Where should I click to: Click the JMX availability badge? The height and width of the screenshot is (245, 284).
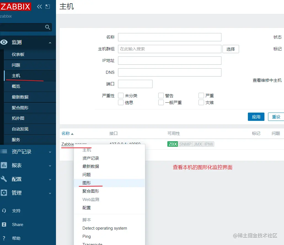tap(198, 144)
